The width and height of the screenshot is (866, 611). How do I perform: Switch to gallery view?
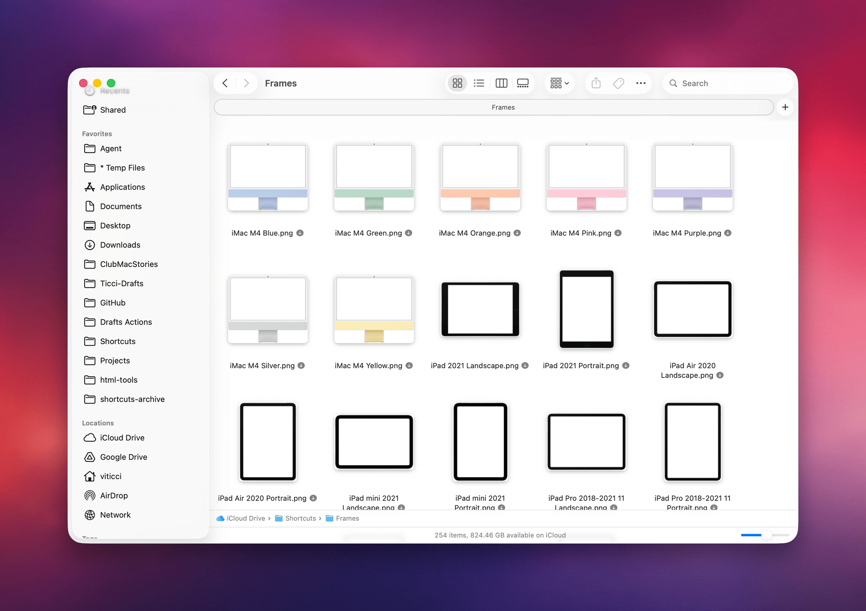pos(523,83)
